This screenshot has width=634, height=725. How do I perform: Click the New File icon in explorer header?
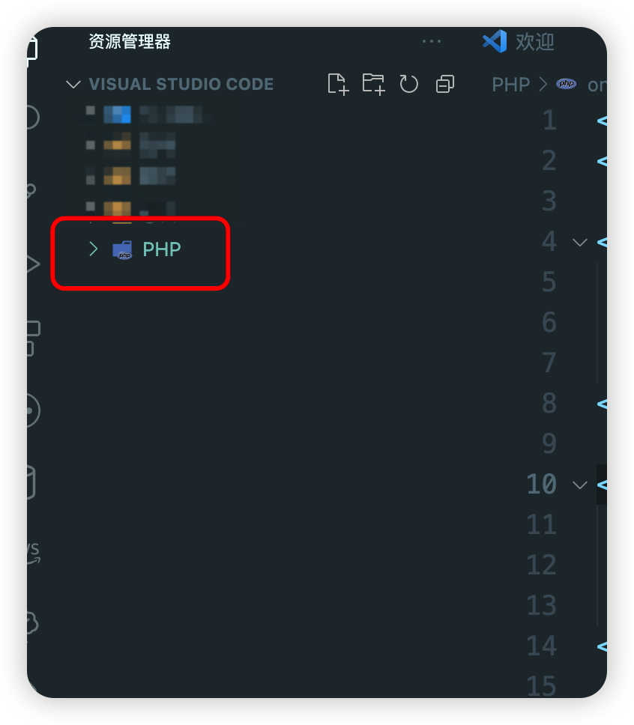[338, 84]
